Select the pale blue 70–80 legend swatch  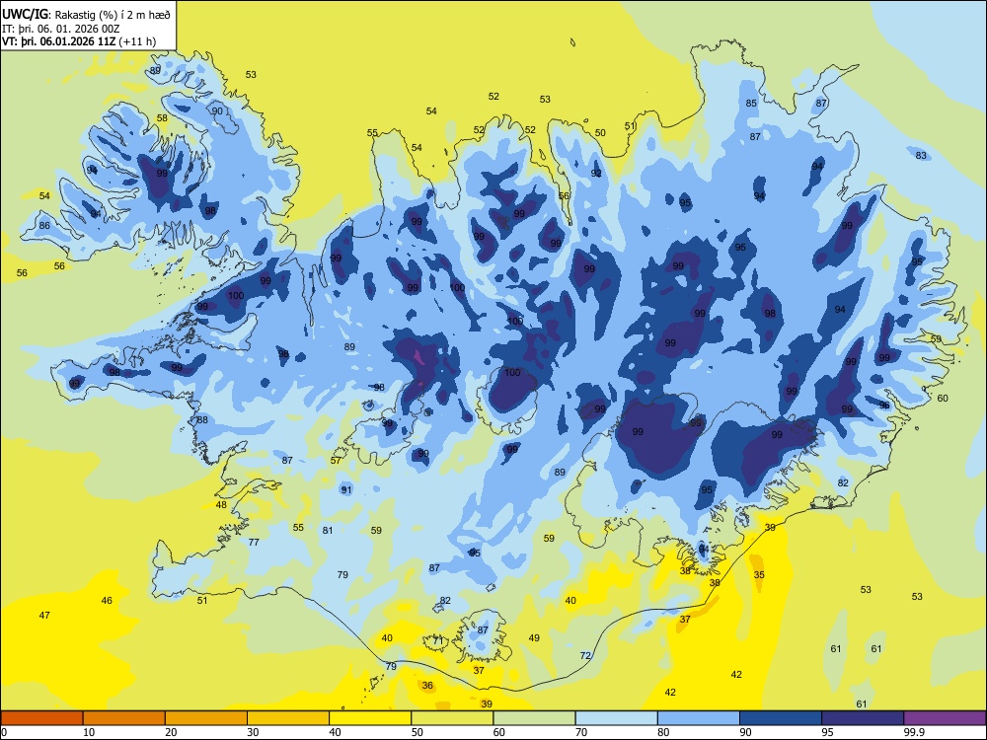(x=616, y=718)
